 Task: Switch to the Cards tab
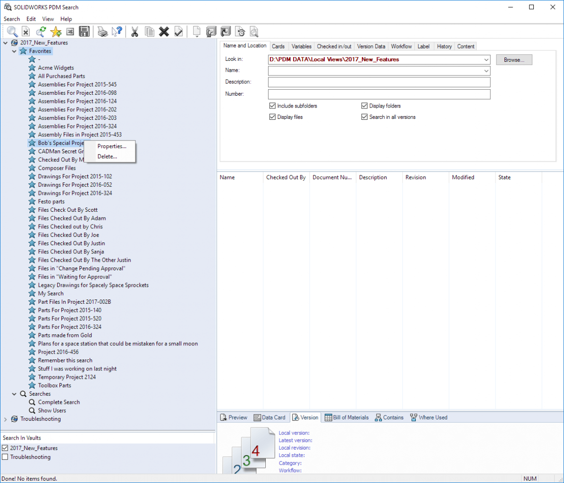278,46
